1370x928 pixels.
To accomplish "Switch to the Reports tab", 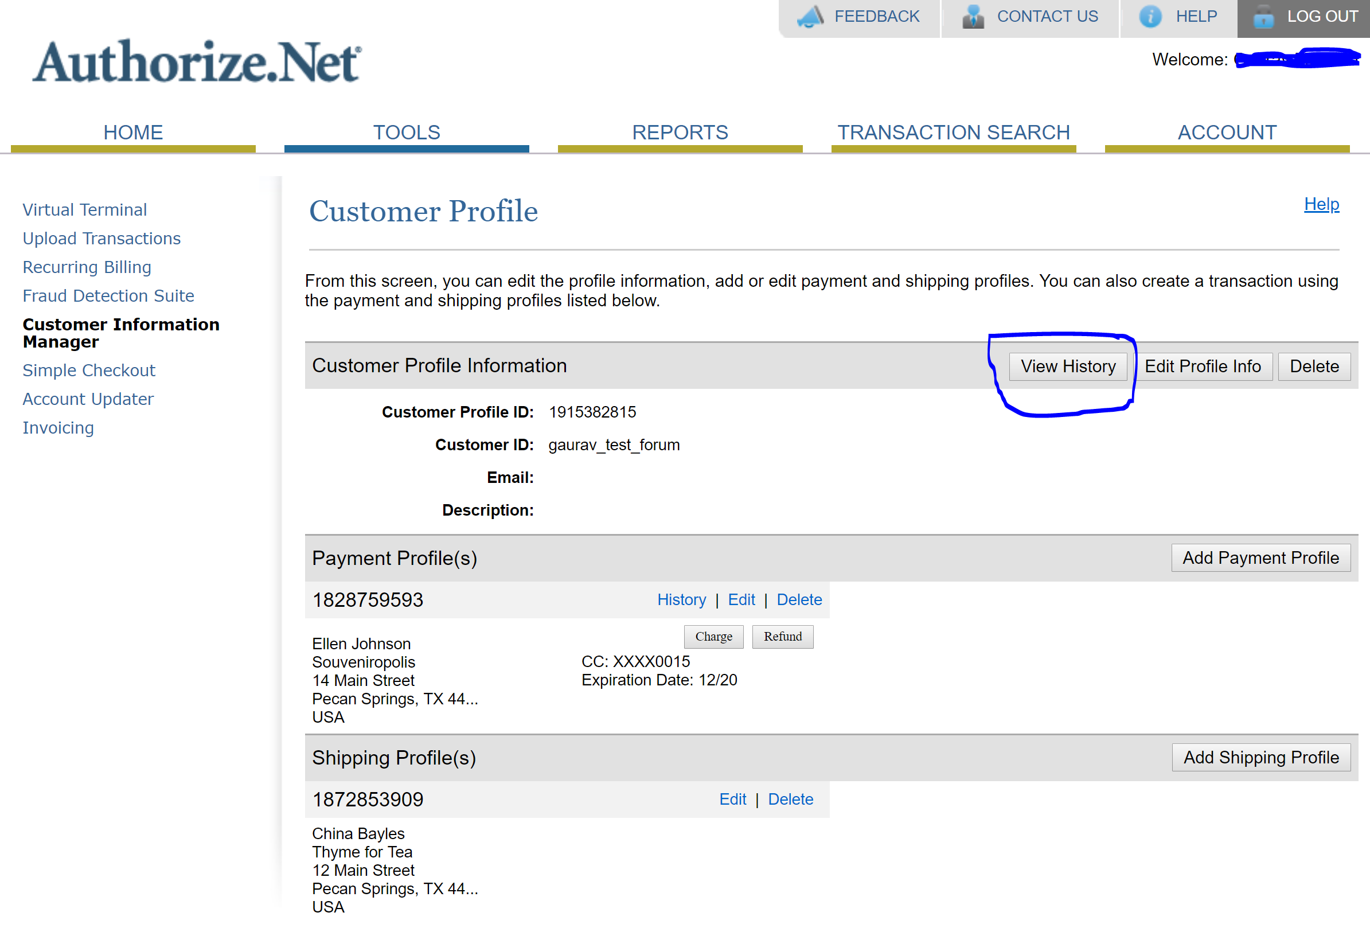I will tap(680, 132).
